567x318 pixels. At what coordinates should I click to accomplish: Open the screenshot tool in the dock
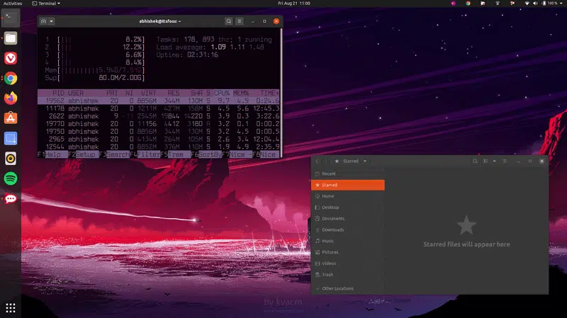tap(11, 138)
